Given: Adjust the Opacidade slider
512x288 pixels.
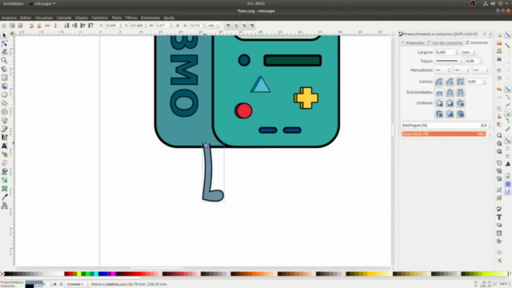Looking at the screenshot, I should (x=444, y=134).
